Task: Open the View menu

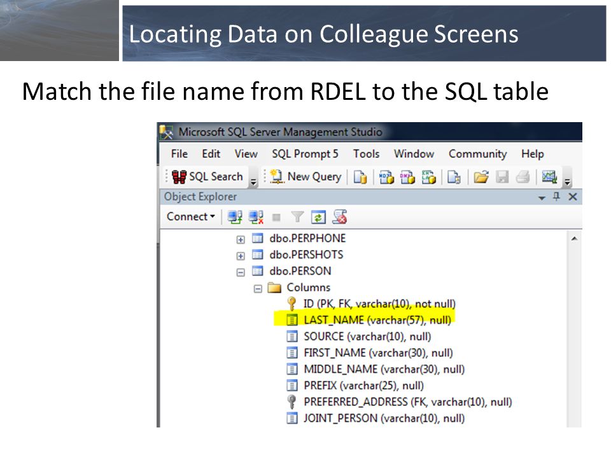Action: pos(246,154)
